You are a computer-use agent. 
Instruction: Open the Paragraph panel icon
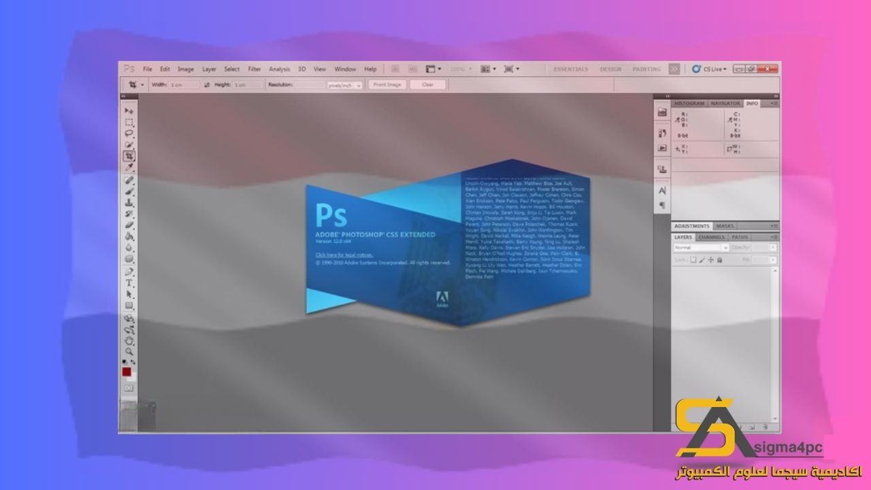[x=662, y=205]
